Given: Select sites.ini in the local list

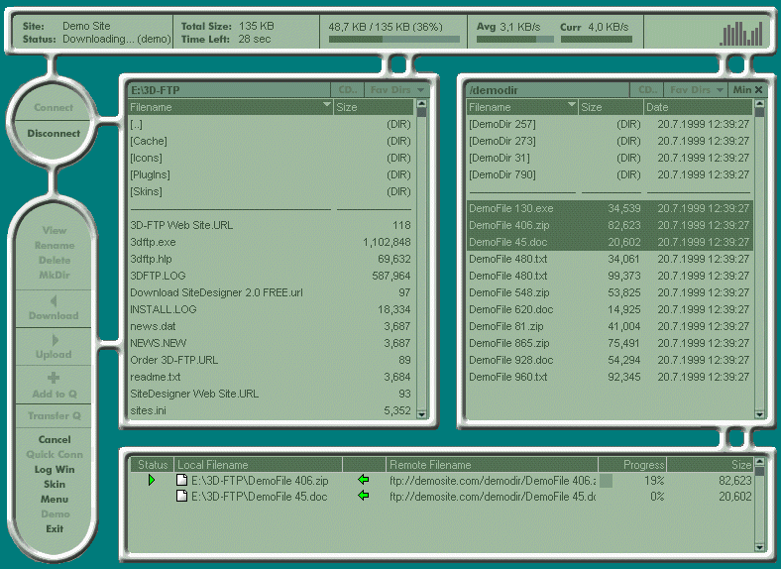Looking at the screenshot, I should click(270, 411).
